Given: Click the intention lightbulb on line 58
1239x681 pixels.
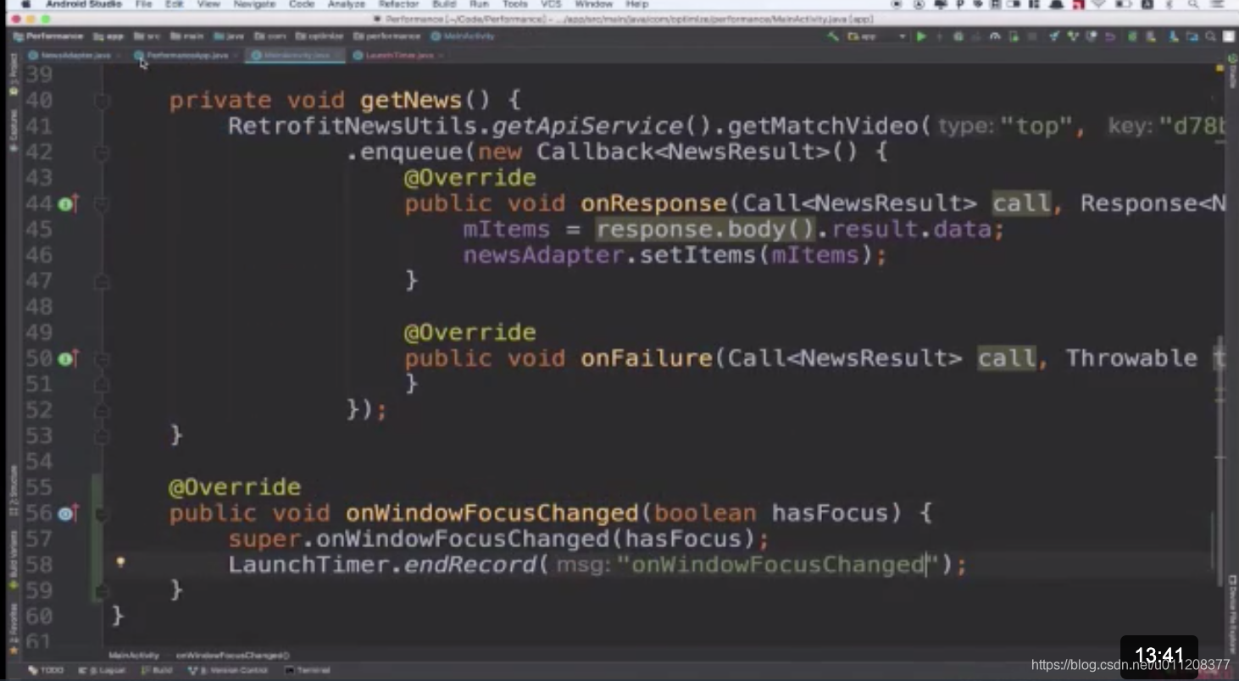Looking at the screenshot, I should 120,562.
